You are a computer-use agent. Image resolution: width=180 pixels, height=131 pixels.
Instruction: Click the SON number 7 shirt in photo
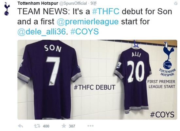[49, 80]
